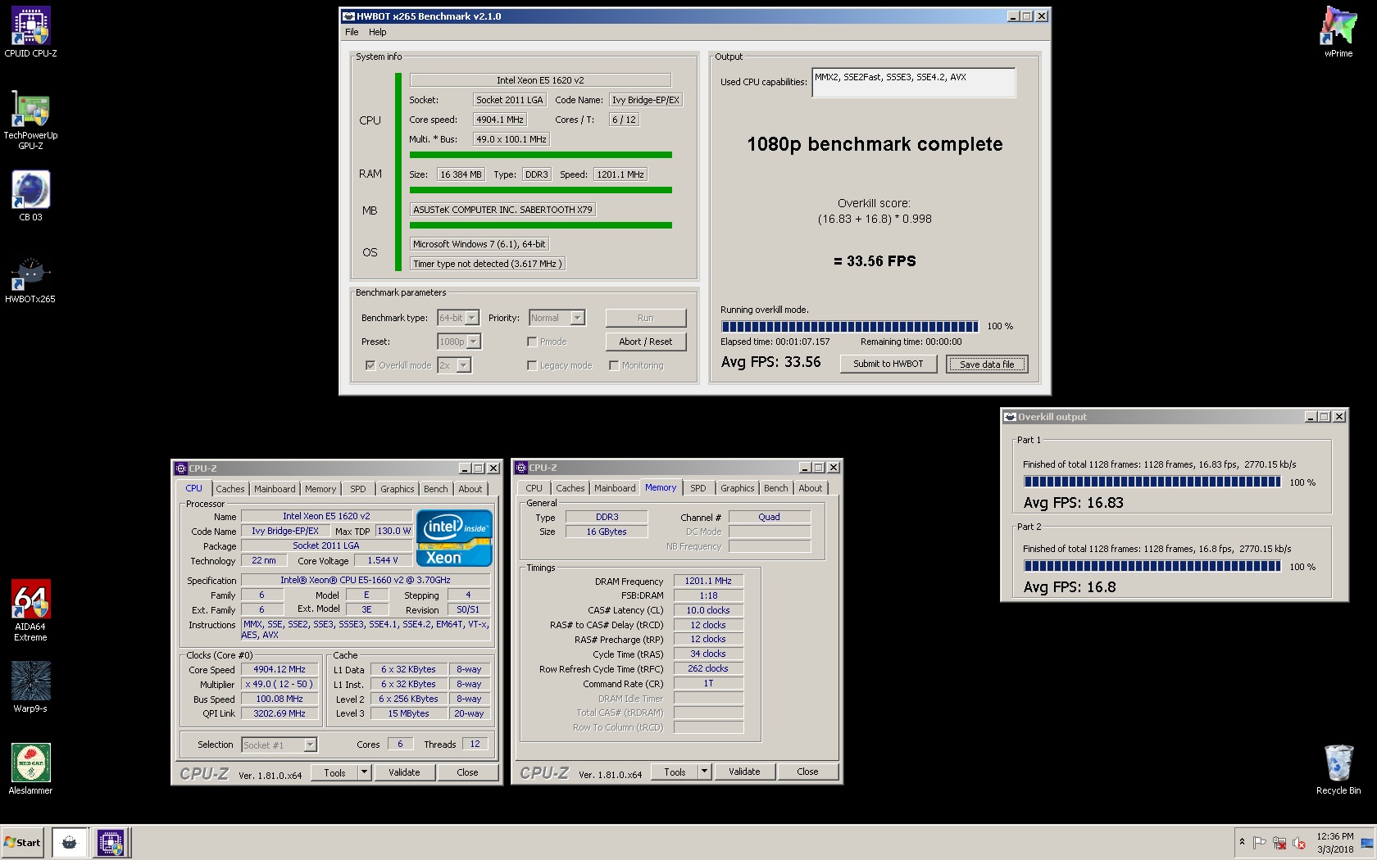Viewport: 1377px width, 860px height.
Task: Click Validate button in left CPU-Z
Action: click(x=404, y=772)
